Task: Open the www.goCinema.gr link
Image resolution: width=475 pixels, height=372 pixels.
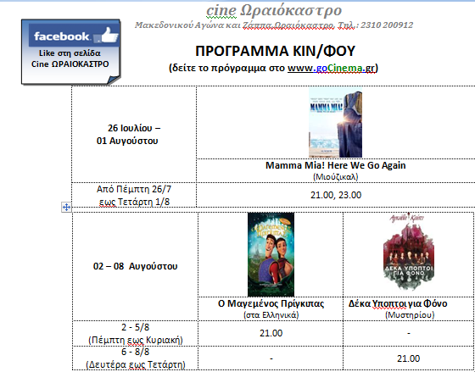Action: click(x=331, y=68)
